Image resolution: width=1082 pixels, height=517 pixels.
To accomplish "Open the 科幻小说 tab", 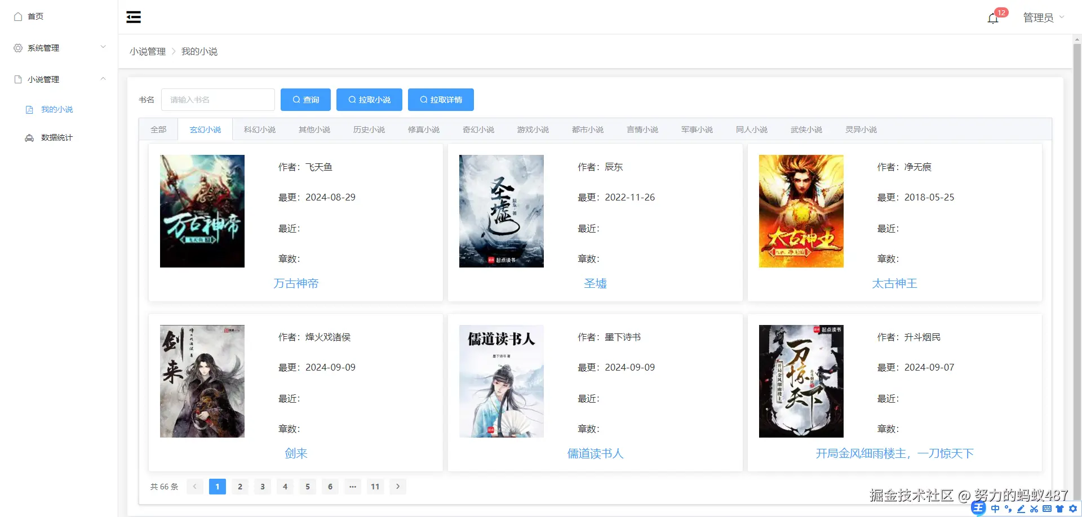I will coord(260,130).
